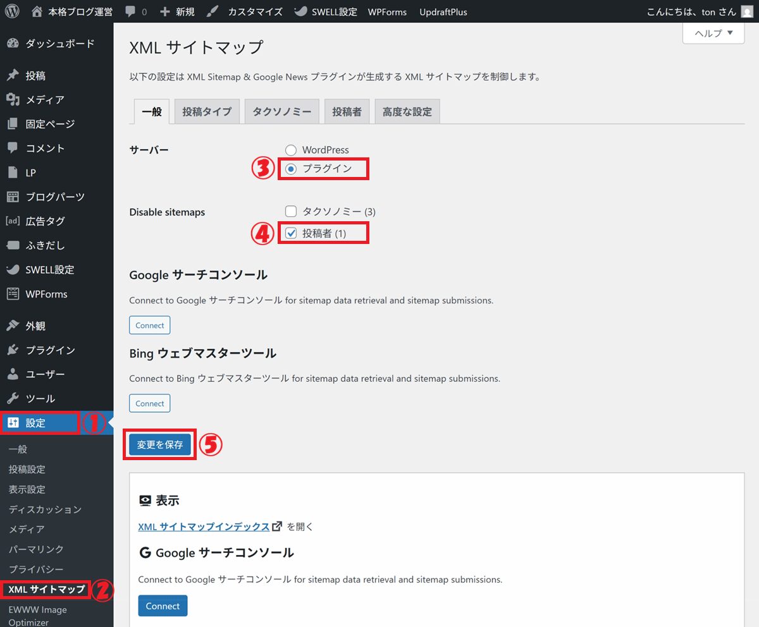Click the プラグイン plug icon in sidebar
The height and width of the screenshot is (627, 759).
[x=13, y=350]
